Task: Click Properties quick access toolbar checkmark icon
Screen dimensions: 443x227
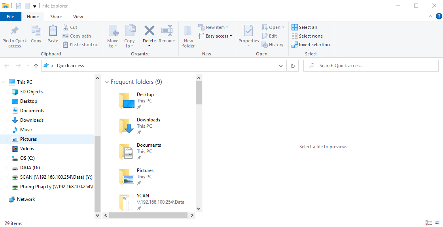Action: [x=18, y=6]
